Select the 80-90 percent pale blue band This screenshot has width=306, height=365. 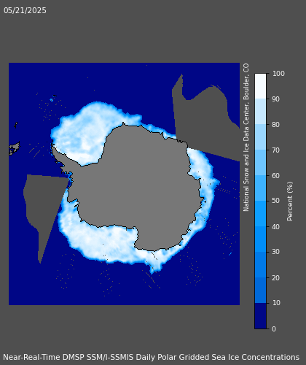pyautogui.click(x=260, y=112)
